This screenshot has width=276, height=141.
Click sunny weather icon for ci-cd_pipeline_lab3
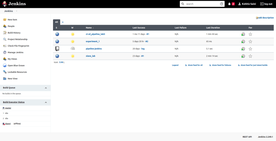[x=73, y=34]
